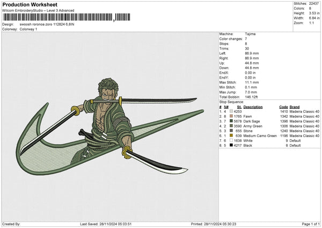Click the 'Stop Sequence:' heading
This screenshot has height=228, width=322.
[231, 102]
